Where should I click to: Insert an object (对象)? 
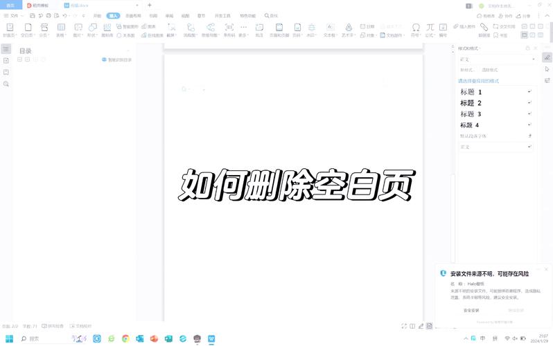tap(368, 35)
